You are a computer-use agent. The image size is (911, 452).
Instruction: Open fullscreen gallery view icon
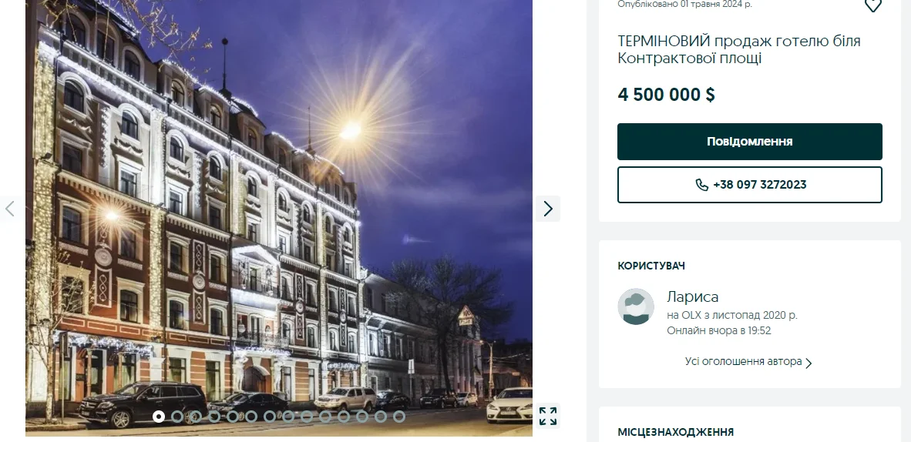[x=548, y=416]
